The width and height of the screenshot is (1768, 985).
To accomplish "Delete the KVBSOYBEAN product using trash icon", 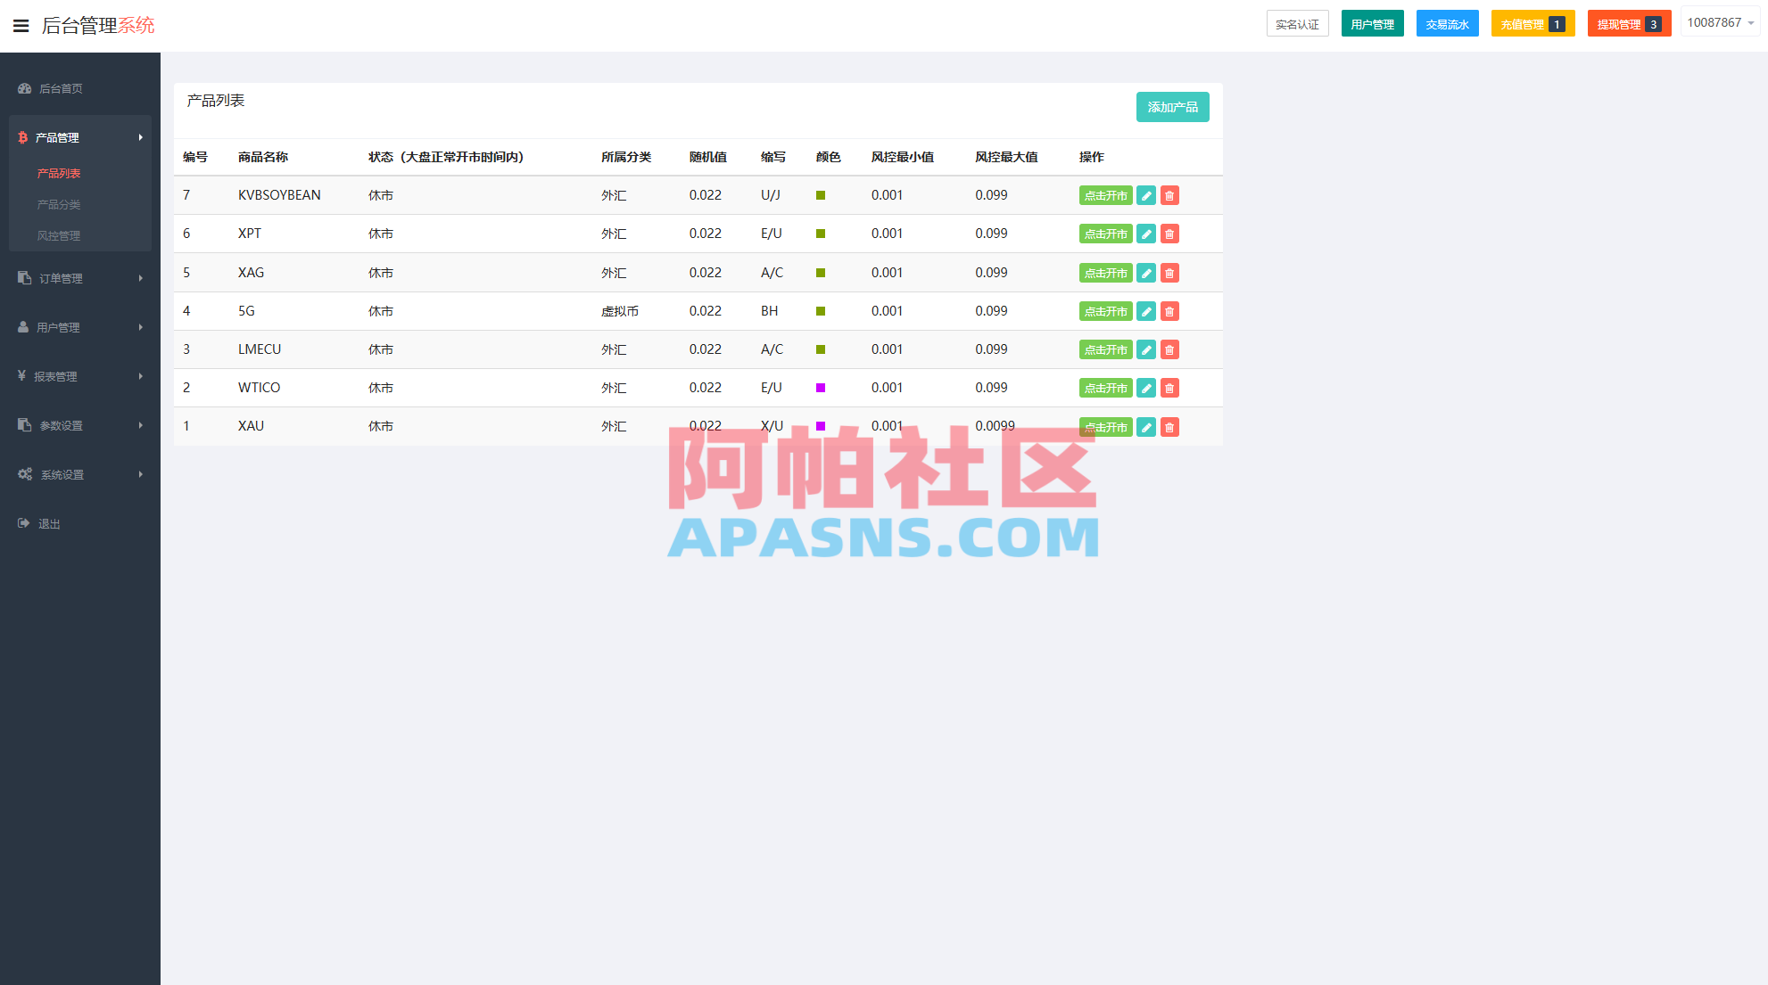I will 1169,195.
